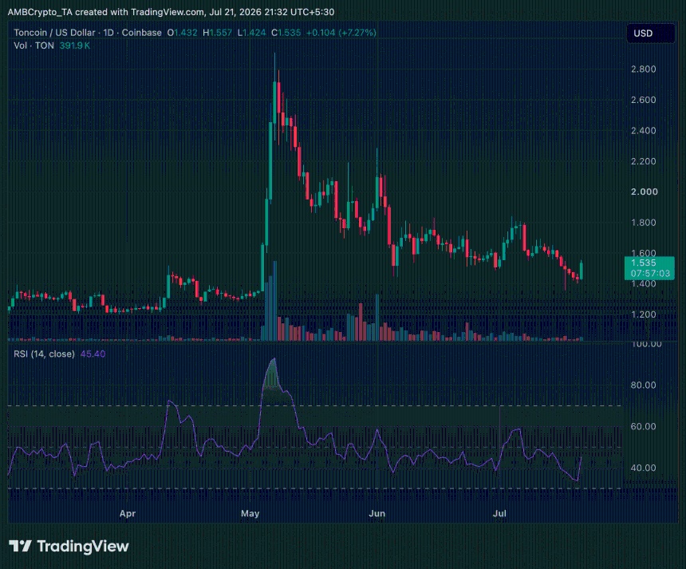
Task: Click the May label on time axis
Action: click(x=250, y=513)
